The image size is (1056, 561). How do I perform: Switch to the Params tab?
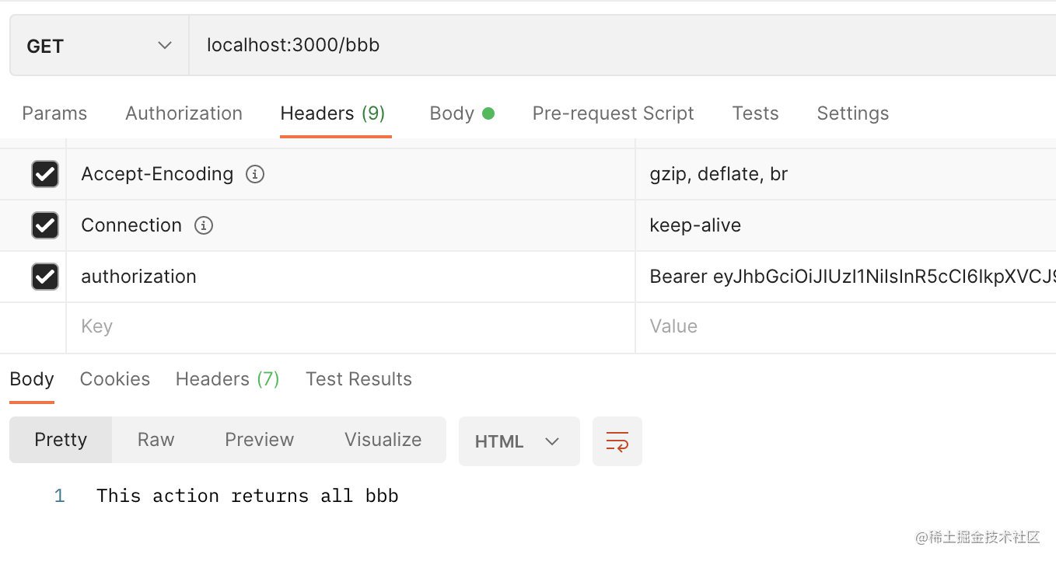54,113
